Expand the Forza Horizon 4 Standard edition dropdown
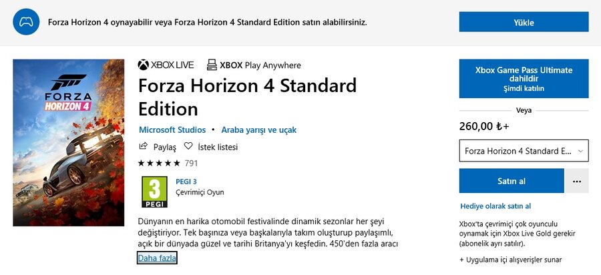This screenshot has width=601, height=275. [x=524, y=151]
